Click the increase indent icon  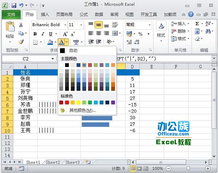pos(98,42)
